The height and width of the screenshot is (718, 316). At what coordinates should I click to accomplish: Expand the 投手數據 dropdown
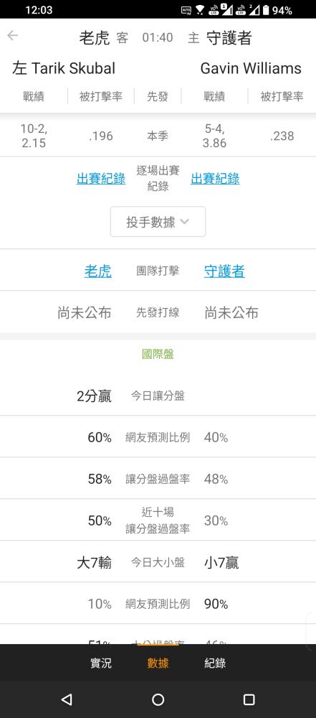[158, 222]
